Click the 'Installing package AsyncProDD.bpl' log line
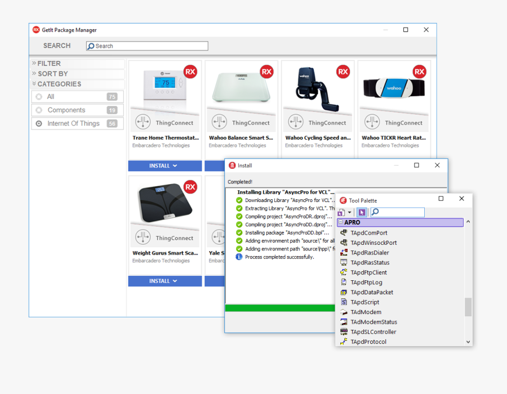This screenshot has width=507, height=394. [287, 232]
